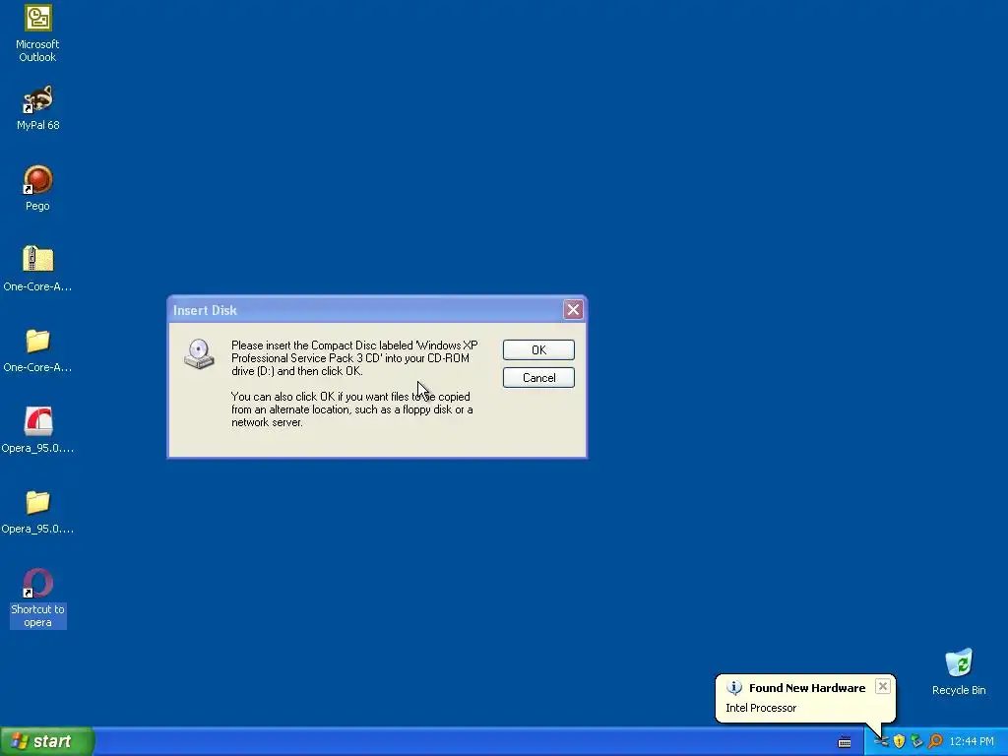Open the Start menu
This screenshot has width=1008, height=756.
pyautogui.click(x=46, y=741)
